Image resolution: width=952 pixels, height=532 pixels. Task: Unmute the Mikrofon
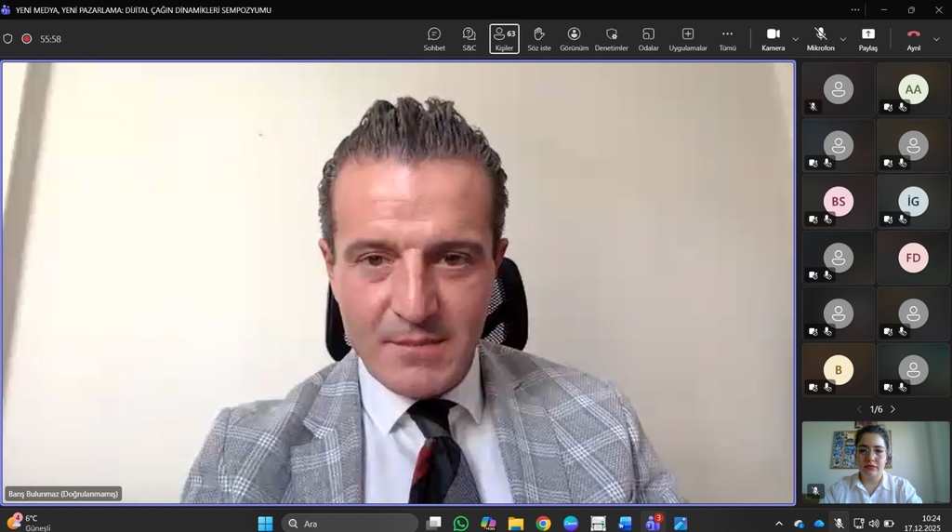coord(820,38)
